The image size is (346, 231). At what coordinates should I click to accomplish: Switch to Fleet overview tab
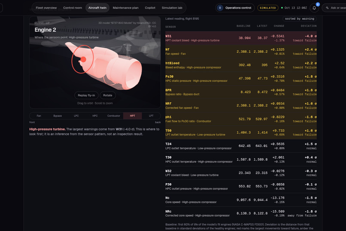pos(46,8)
